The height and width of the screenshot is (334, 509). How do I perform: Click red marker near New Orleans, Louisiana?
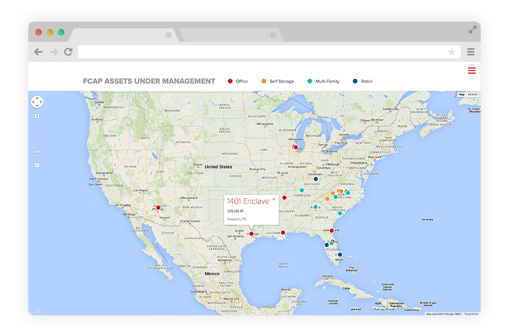pyautogui.click(x=283, y=232)
